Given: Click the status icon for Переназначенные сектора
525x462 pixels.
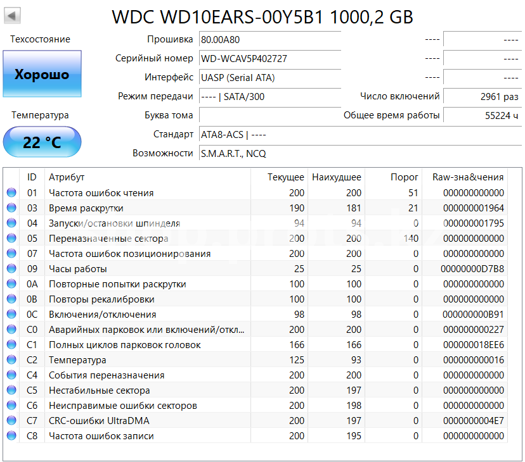Looking at the screenshot, I should point(11,239).
